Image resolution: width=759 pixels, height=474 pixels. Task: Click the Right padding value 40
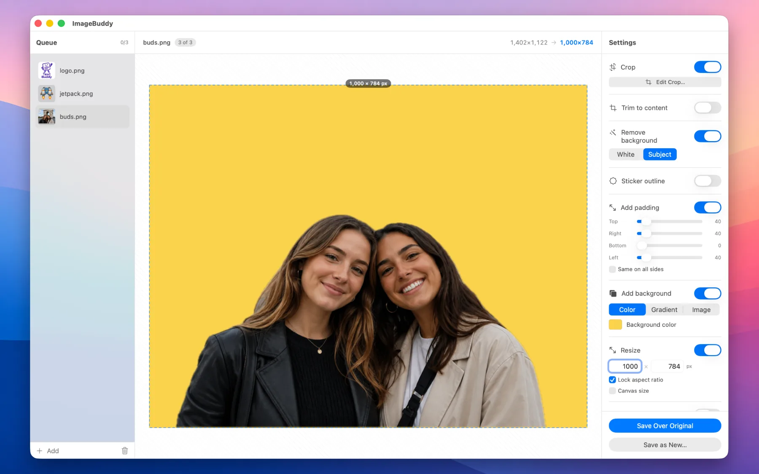pos(718,233)
